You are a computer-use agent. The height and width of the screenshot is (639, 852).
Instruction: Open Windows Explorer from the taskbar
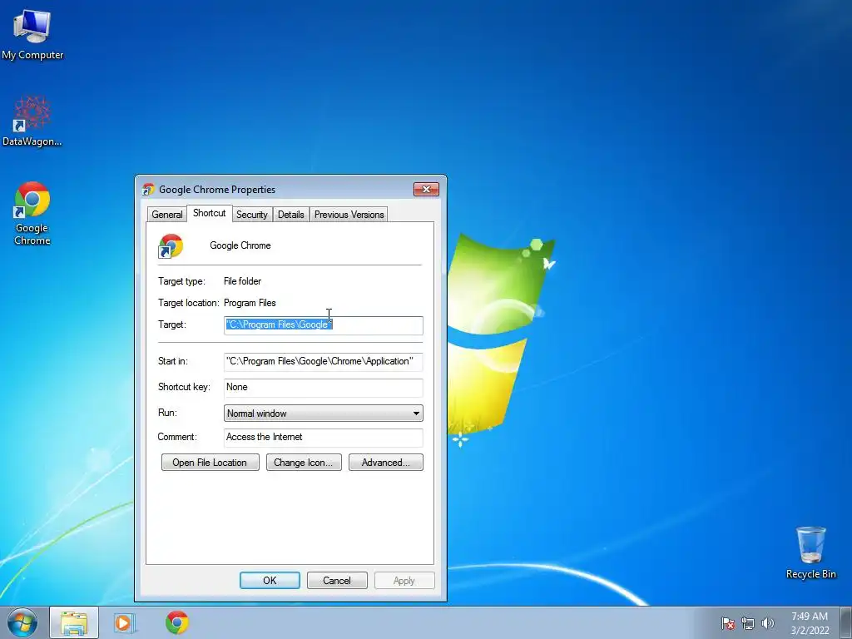[x=74, y=622]
